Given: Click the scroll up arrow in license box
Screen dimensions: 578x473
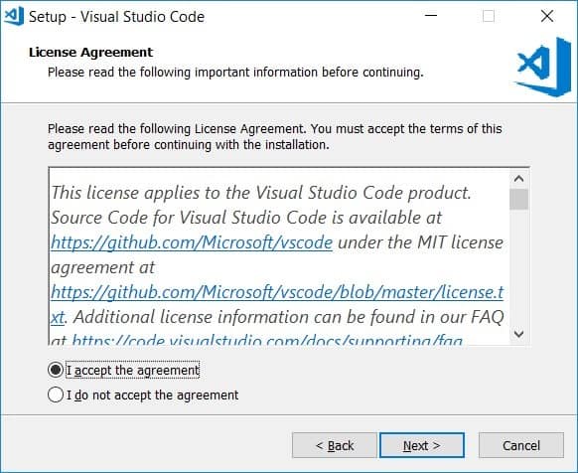Looking at the screenshot, I should [519, 179].
